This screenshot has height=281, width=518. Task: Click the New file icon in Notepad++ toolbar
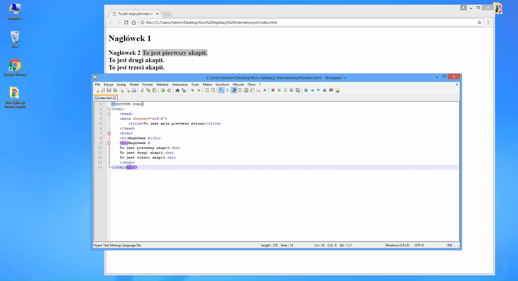point(97,91)
